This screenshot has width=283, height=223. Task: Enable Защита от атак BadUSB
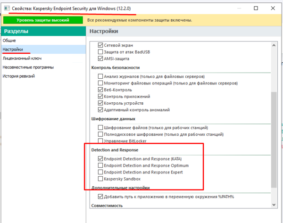pyautogui.click(x=100, y=52)
